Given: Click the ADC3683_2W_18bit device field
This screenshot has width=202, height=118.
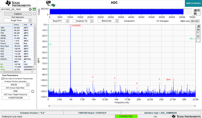Looking at the screenshot, I should [14, 9].
